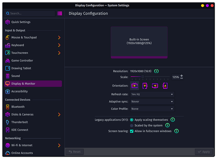
Task: Expand Wi-Fi & Internet chevron
Action: pyautogui.click(x=59, y=145)
